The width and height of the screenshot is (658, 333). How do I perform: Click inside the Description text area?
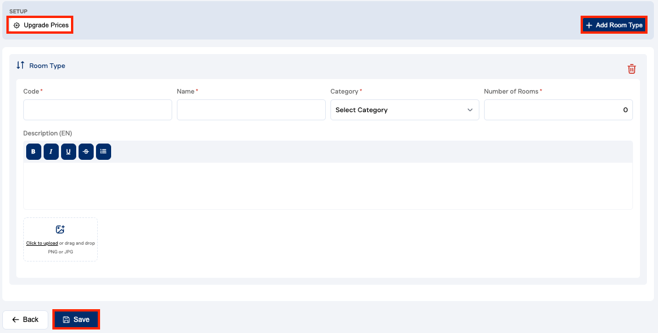tap(328, 185)
